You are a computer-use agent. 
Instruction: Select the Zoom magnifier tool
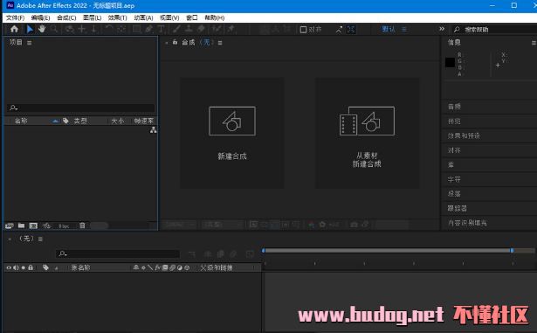(x=54, y=29)
